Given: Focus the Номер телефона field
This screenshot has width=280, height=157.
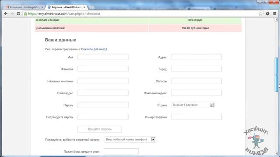Looking at the screenshot, I should coord(196,117).
